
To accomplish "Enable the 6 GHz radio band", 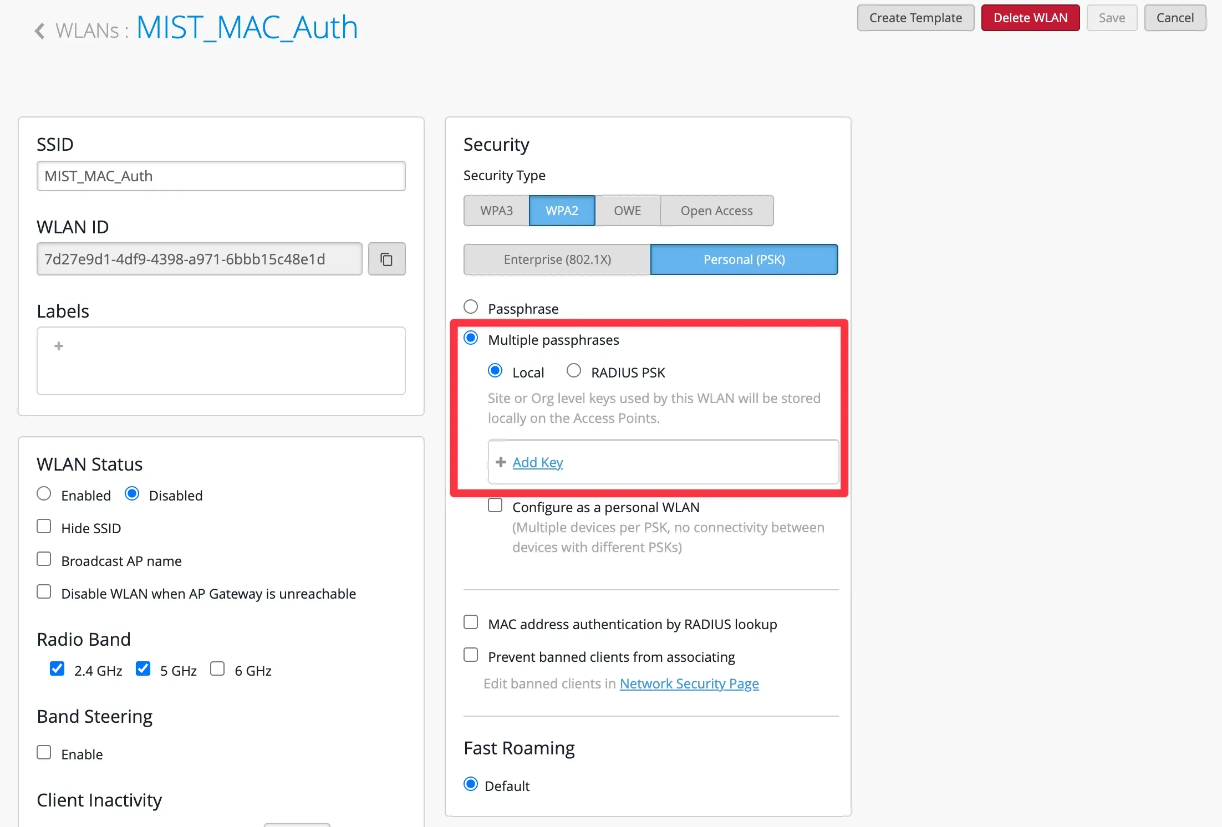I will [x=217, y=668].
